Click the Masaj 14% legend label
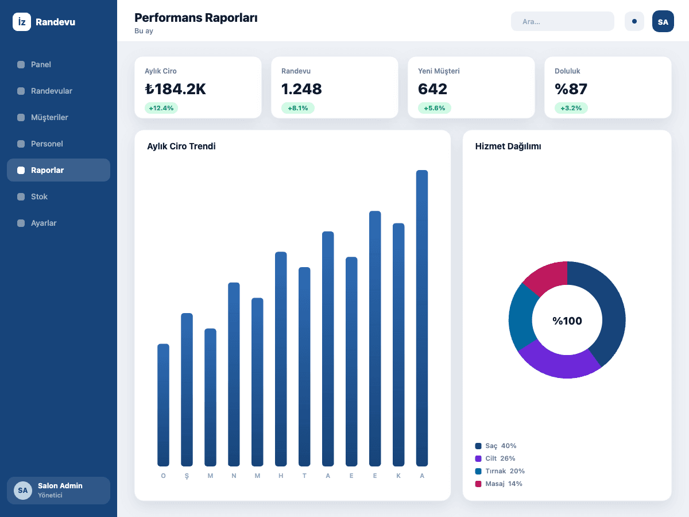689x517 pixels. 504,484
